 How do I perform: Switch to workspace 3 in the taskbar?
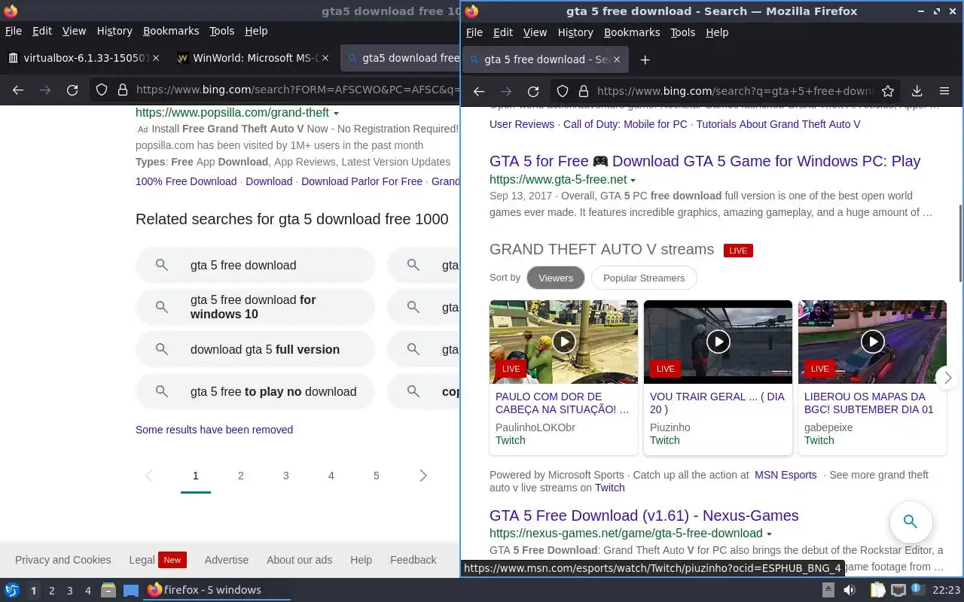coord(70,591)
